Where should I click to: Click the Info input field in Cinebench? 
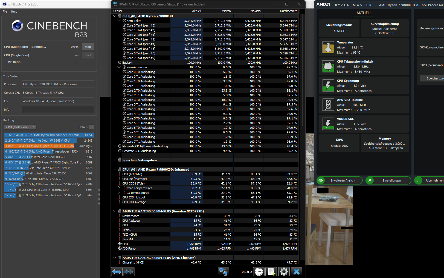click(x=58, y=110)
